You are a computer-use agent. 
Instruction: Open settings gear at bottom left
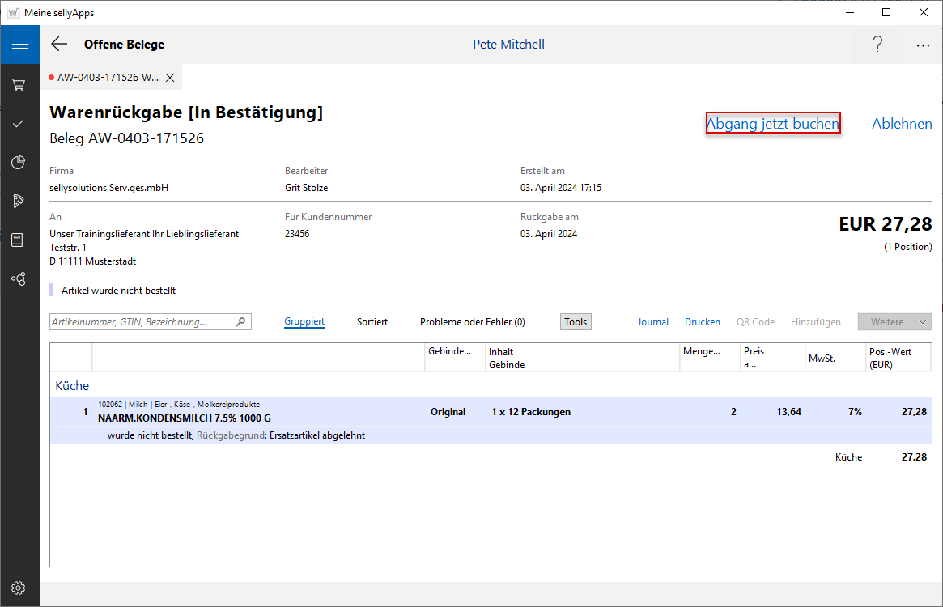tap(19, 588)
